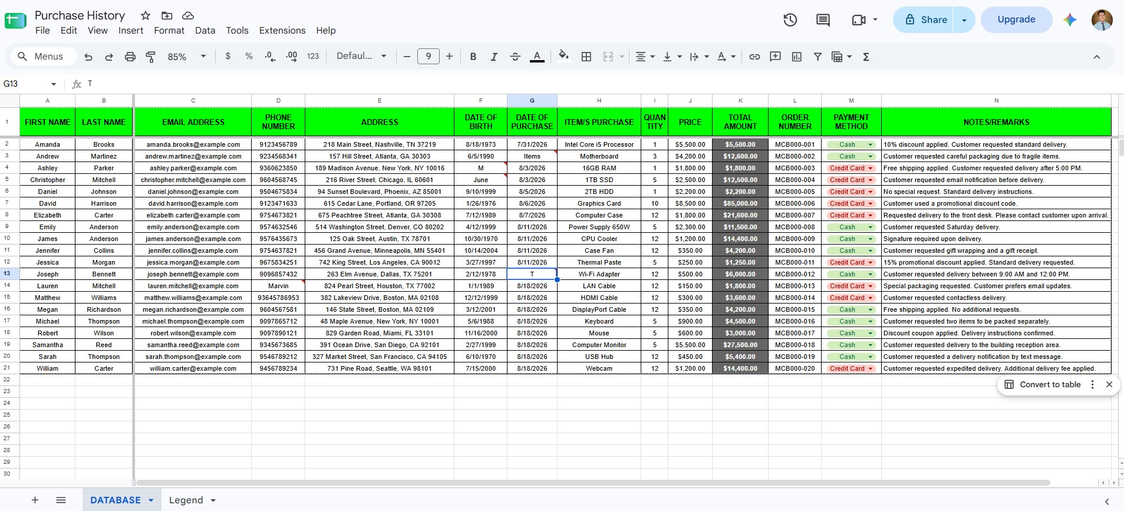Image resolution: width=1124 pixels, height=511 pixels.
Task: Toggle bold formatting
Action: point(473,57)
